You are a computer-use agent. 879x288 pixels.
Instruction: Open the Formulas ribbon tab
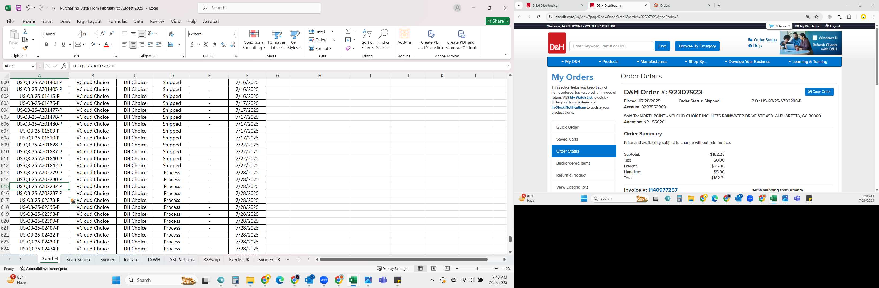click(118, 21)
